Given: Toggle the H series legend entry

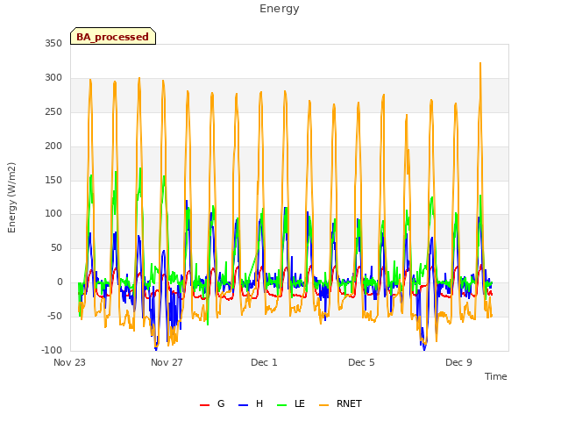Looking at the screenshot, I should (x=251, y=403).
